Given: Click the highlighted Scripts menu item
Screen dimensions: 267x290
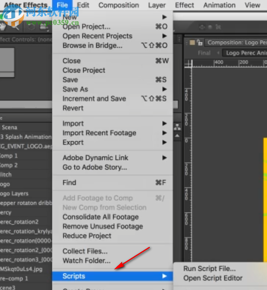Looking at the screenshot, I should pos(113,276).
